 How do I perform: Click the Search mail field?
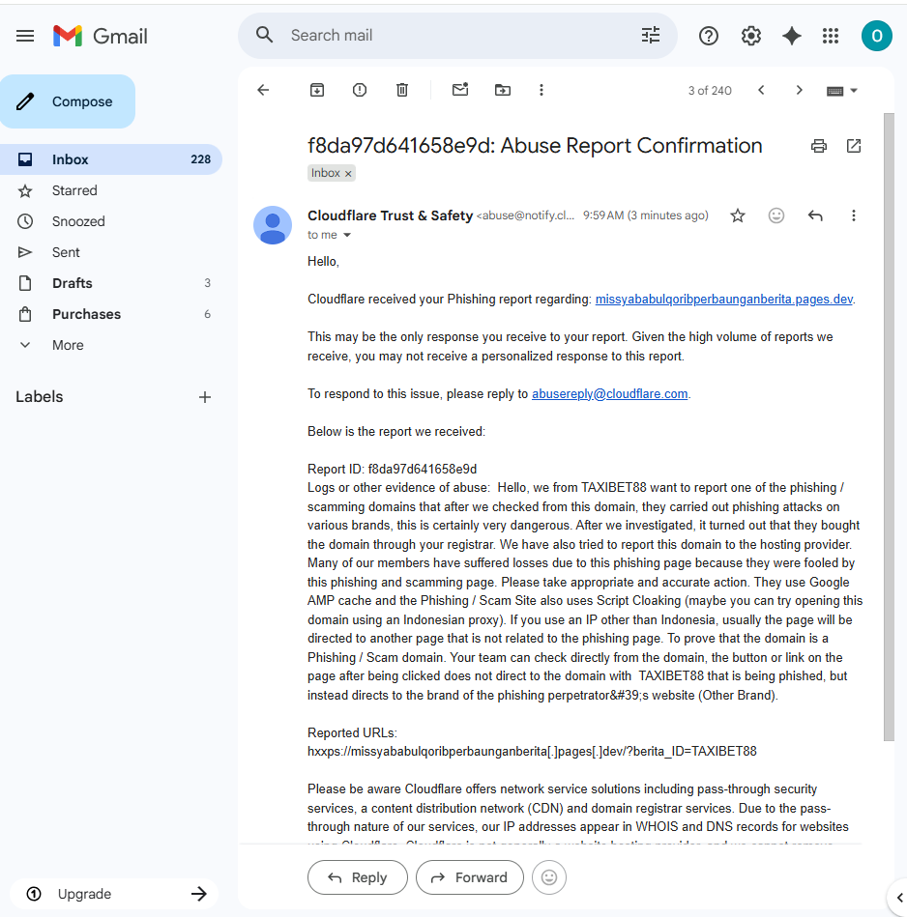click(x=457, y=35)
